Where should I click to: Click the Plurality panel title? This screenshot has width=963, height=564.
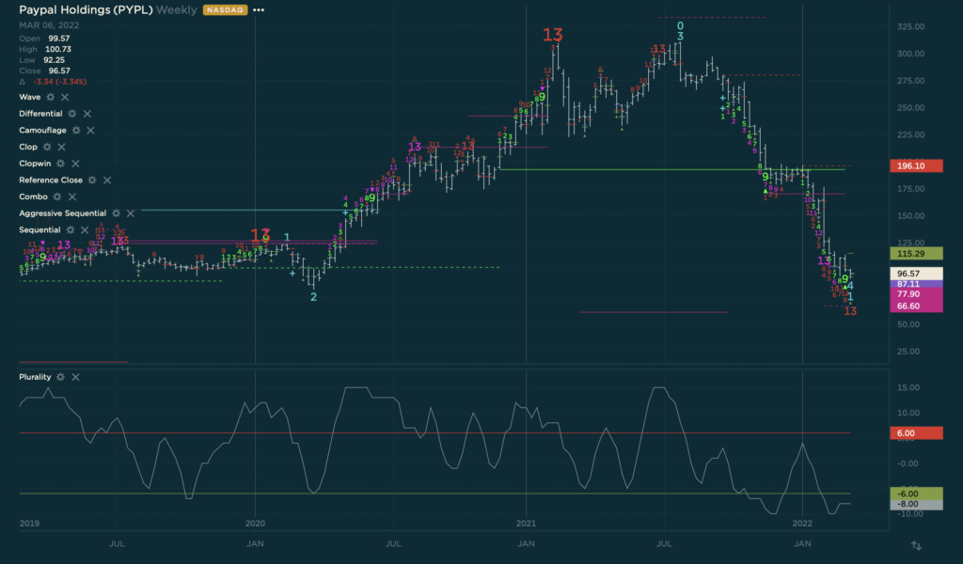coord(35,377)
